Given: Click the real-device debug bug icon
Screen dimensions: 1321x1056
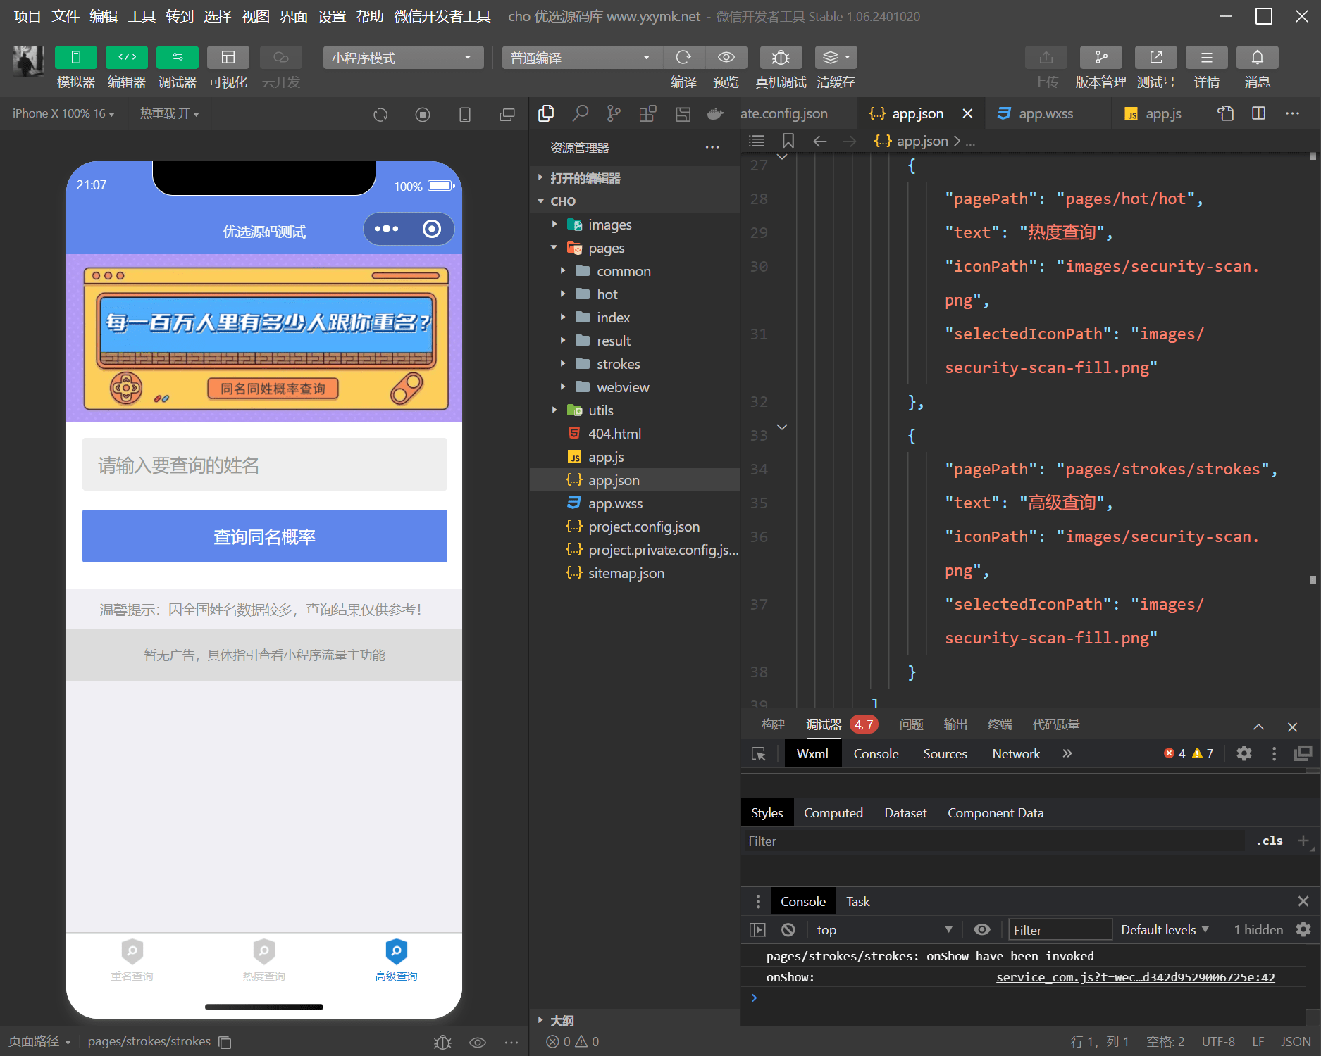Looking at the screenshot, I should pos(780,58).
